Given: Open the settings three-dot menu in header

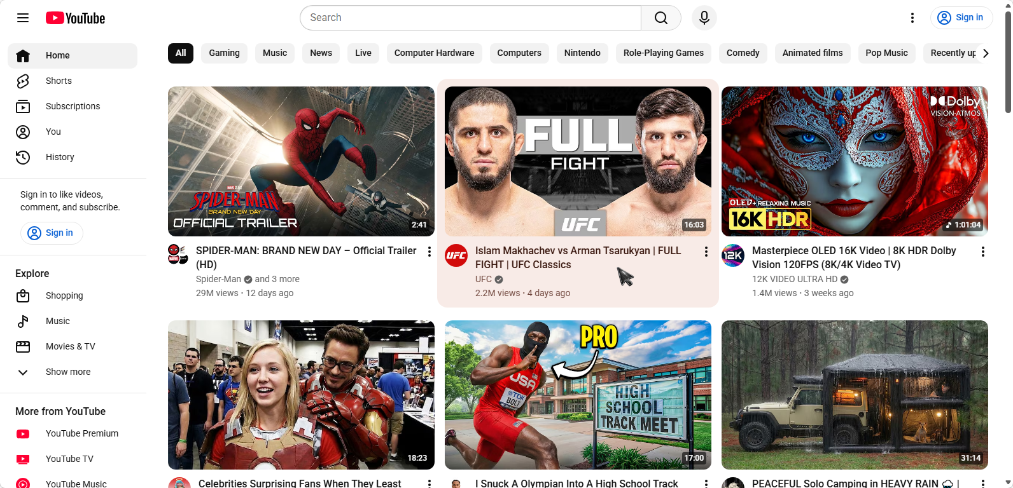Looking at the screenshot, I should (912, 18).
